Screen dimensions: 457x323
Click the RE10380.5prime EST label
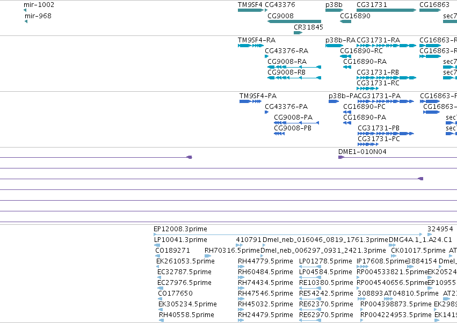(326, 283)
